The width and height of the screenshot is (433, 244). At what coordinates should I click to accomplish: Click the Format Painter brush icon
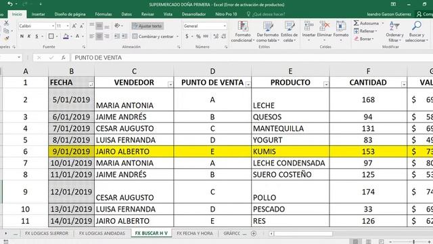click(x=6, y=38)
